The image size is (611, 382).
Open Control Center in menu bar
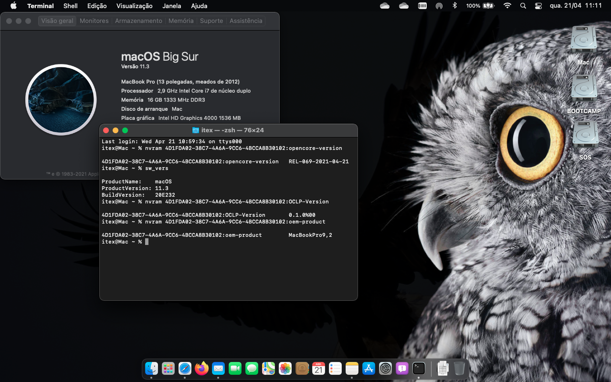pyautogui.click(x=538, y=6)
